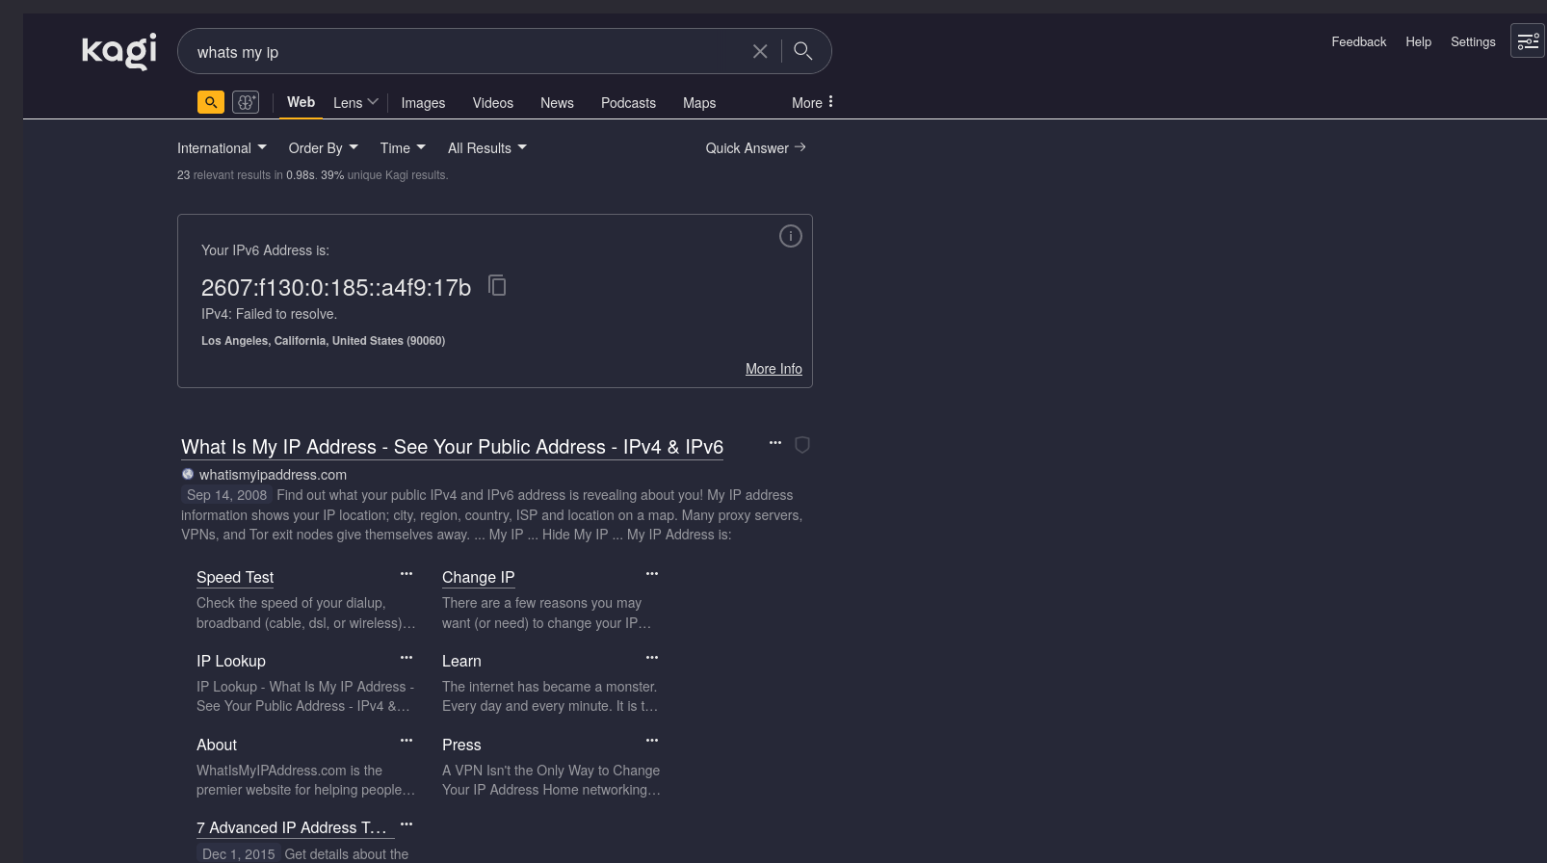Click the magnifier search submit icon
The image size is (1547, 863).
pyautogui.click(x=802, y=51)
